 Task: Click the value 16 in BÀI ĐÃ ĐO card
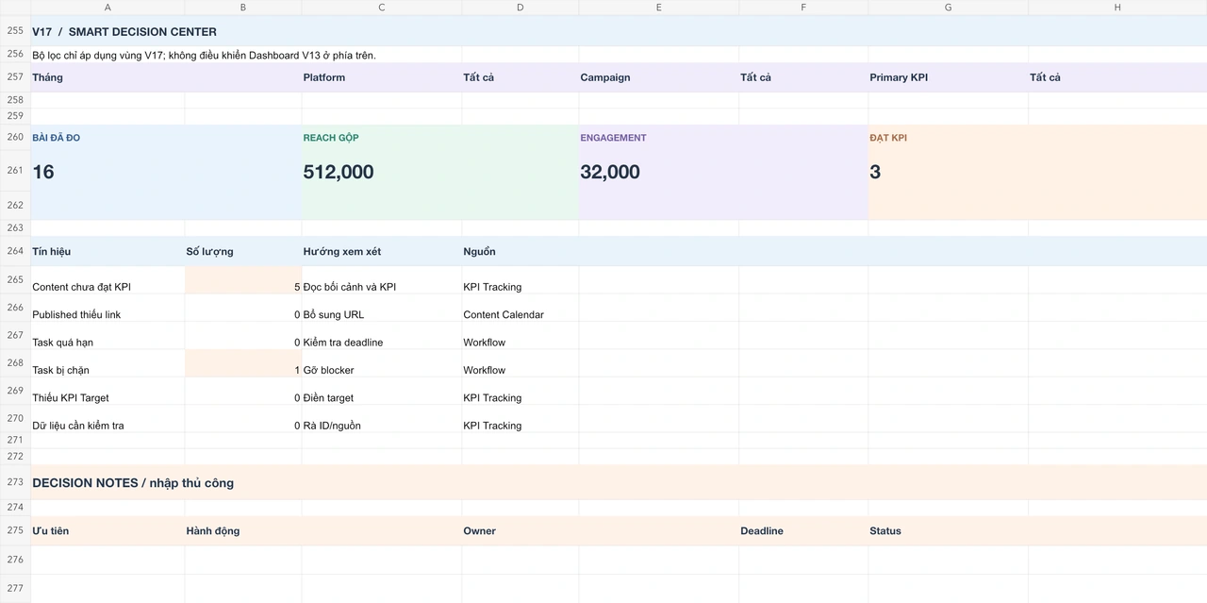[43, 172]
